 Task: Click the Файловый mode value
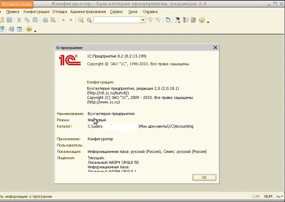pyautogui.click(x=97, y=120)
